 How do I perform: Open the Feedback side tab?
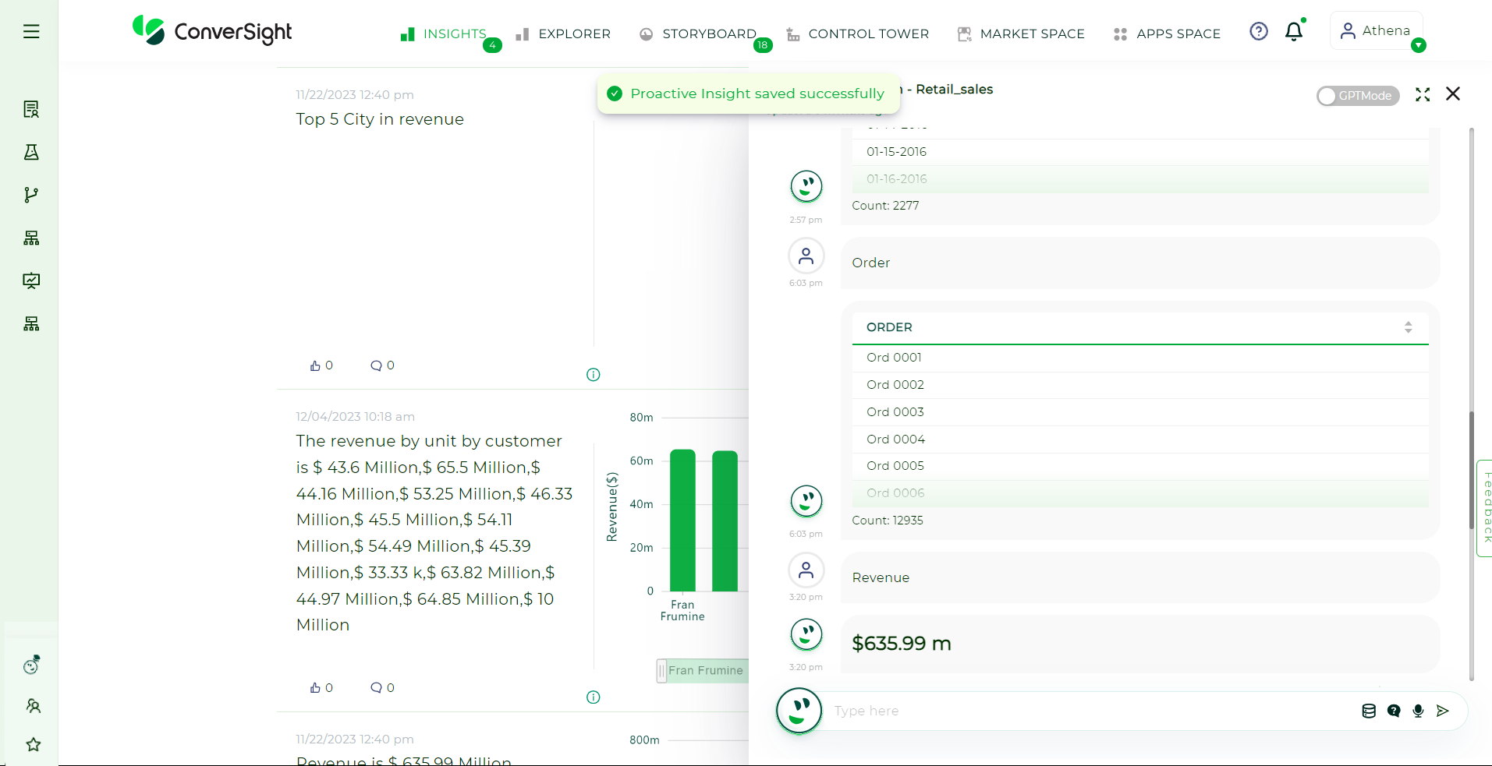1485,508
